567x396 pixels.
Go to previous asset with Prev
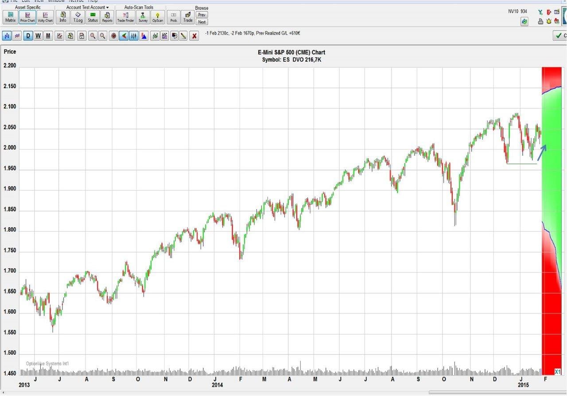click(x=202, y=15)
